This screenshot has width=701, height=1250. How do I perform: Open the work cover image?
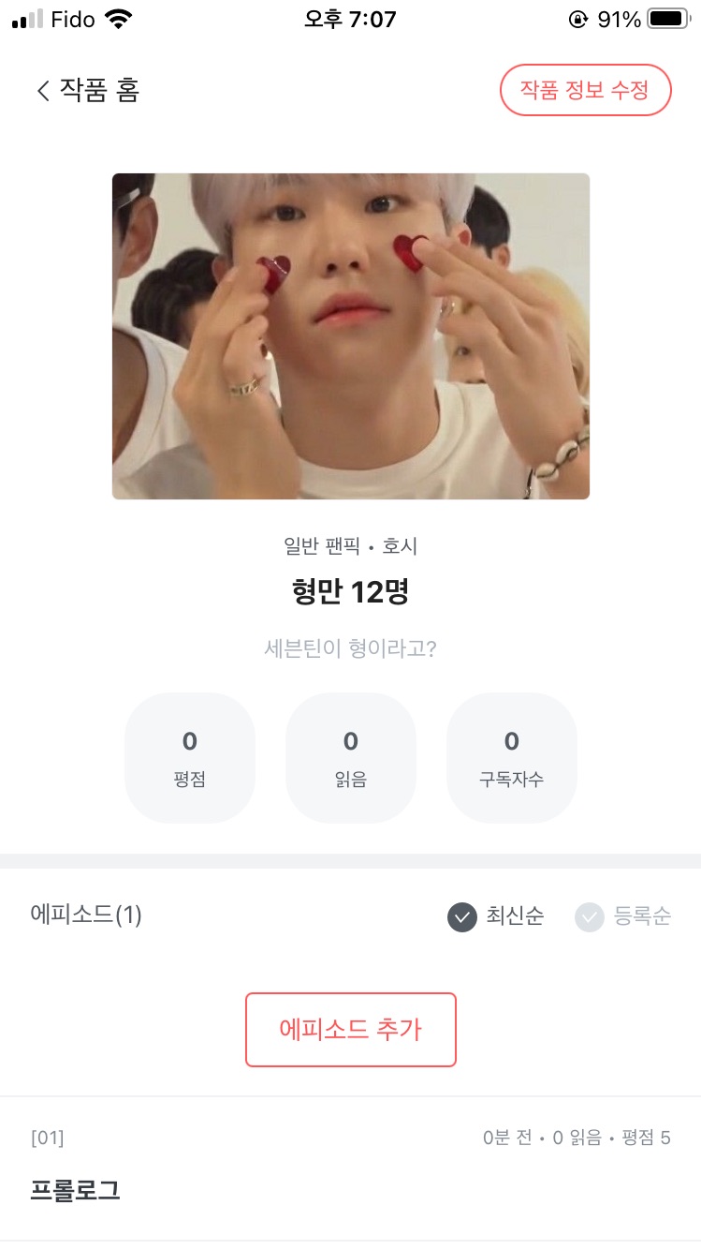(x=351, y=335)
